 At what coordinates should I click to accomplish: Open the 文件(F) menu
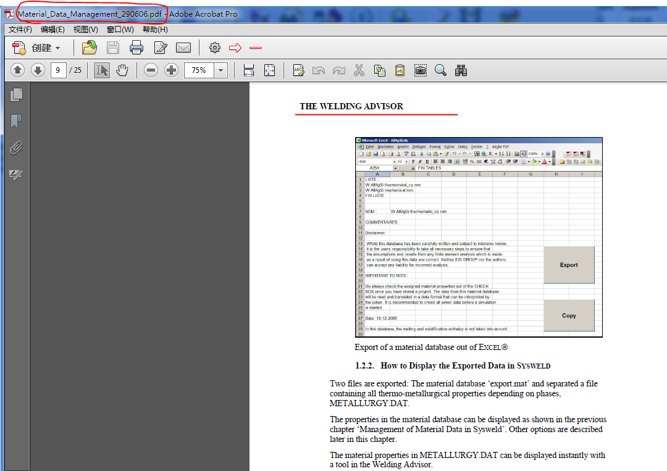tap(20, 30)
